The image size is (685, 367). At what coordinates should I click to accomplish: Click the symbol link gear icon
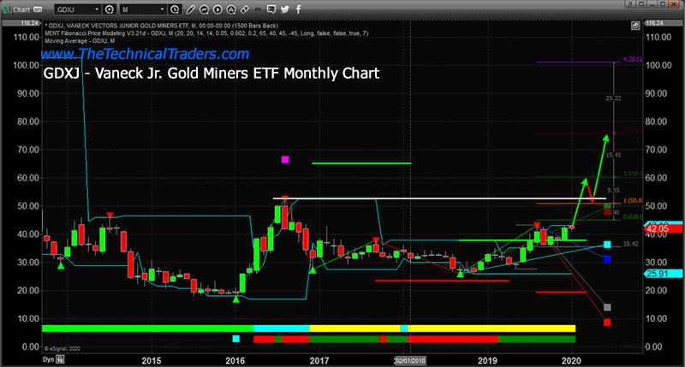110,9
